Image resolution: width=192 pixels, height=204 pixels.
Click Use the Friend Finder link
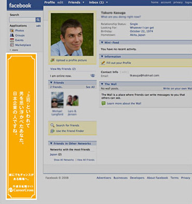click(x=70, y=131)
